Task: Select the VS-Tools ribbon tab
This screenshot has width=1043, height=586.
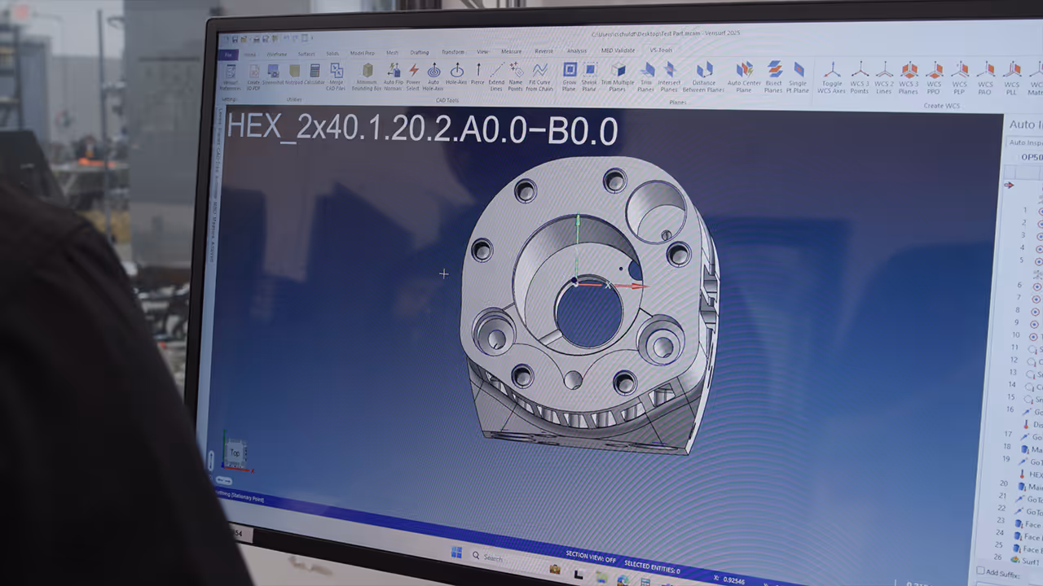Action: point(660,50)
